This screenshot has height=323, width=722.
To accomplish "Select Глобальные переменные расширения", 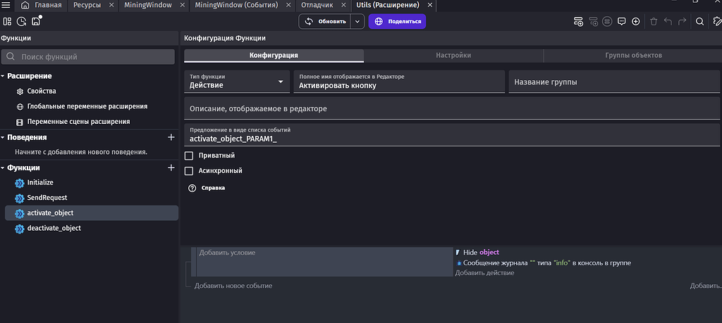I will coord(89,106).
